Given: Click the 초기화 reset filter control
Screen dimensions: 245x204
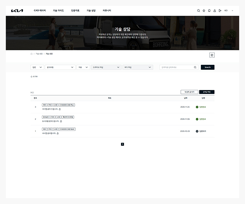Looking at the screenshot, I should (34, 76).
